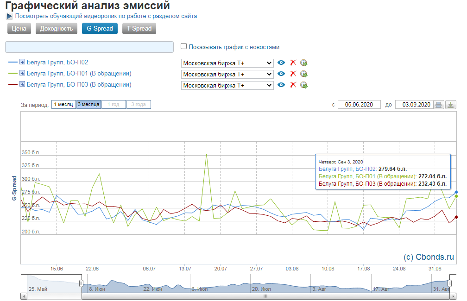Select the T-Spread tab
The image size is (467, 301).
[x=139, y=29]
